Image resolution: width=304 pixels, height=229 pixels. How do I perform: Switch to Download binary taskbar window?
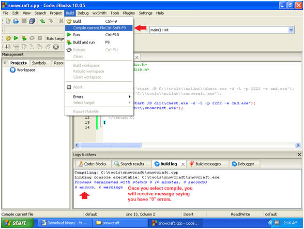64,223
